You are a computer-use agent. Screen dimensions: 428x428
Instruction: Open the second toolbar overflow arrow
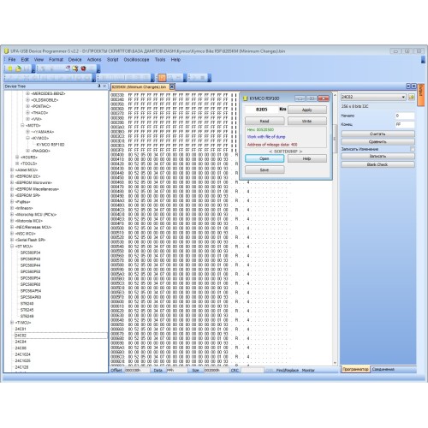click(98, 68)
